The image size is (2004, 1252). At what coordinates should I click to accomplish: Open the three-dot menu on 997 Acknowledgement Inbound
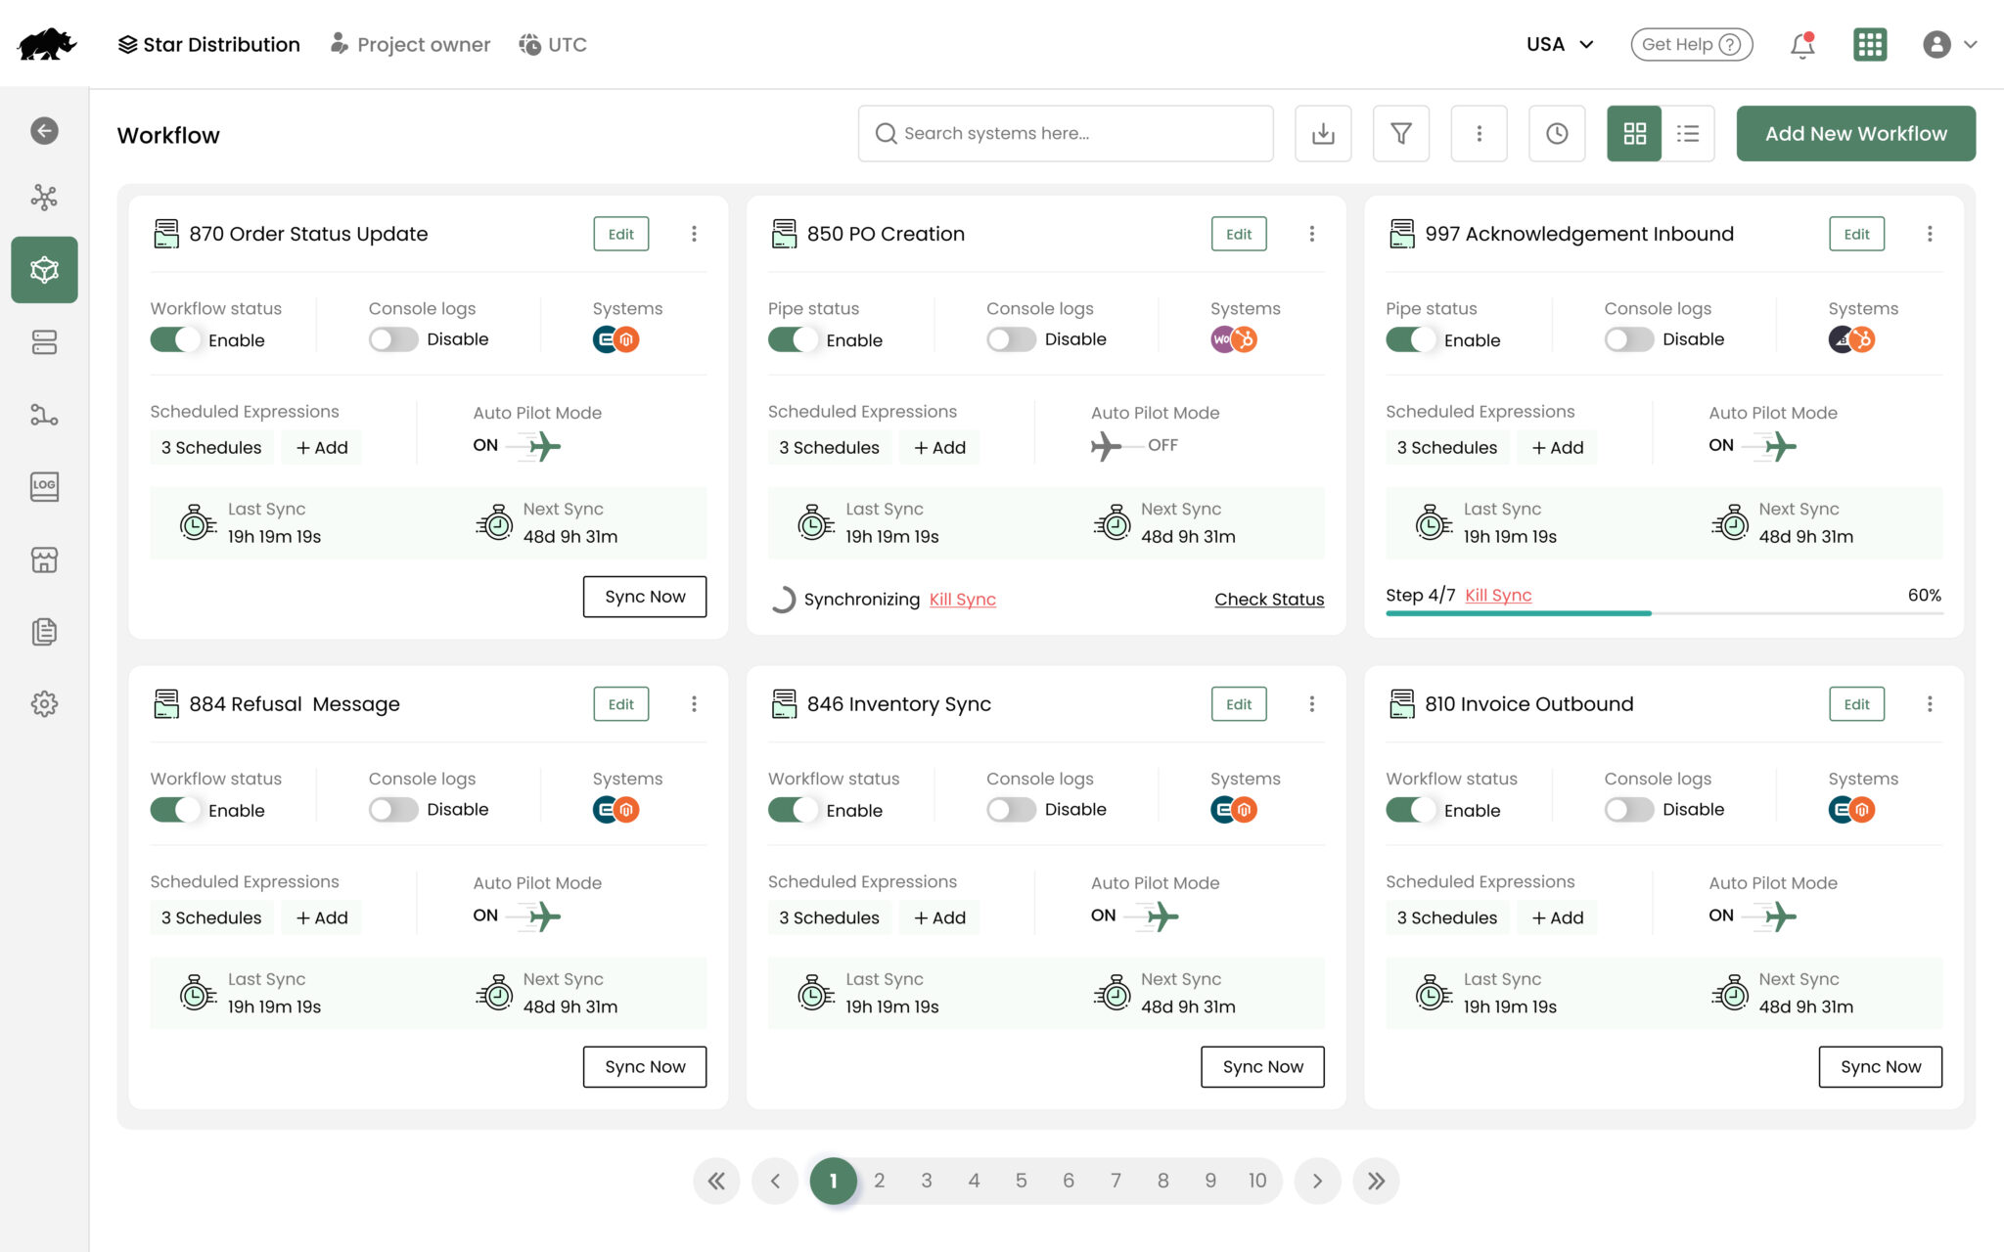click(1930, 234)
